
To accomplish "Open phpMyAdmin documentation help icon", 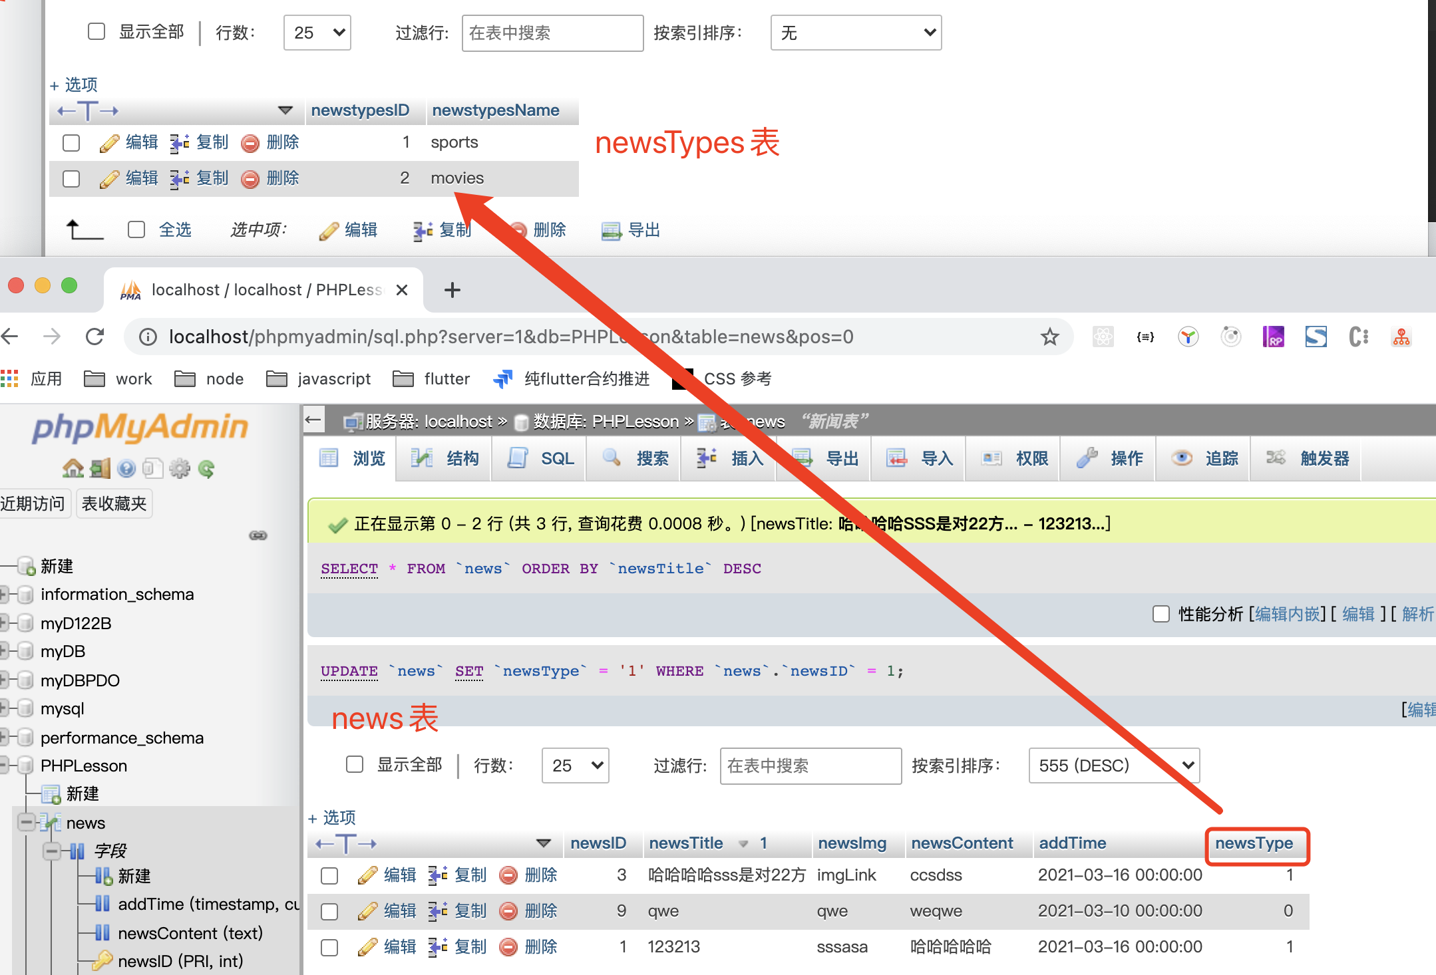I will 126,469.
